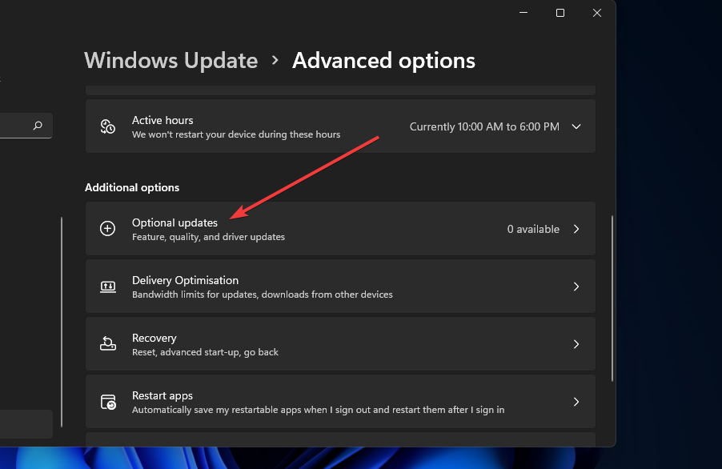The height and width of the screenshot is (469, 722).
Task: Maximize the Settings window
Action: tap(560, 13)
